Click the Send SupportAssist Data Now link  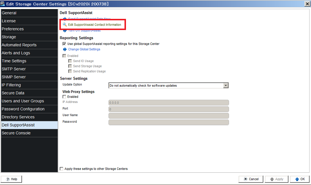pyautogui.click(x=89, y=19)
